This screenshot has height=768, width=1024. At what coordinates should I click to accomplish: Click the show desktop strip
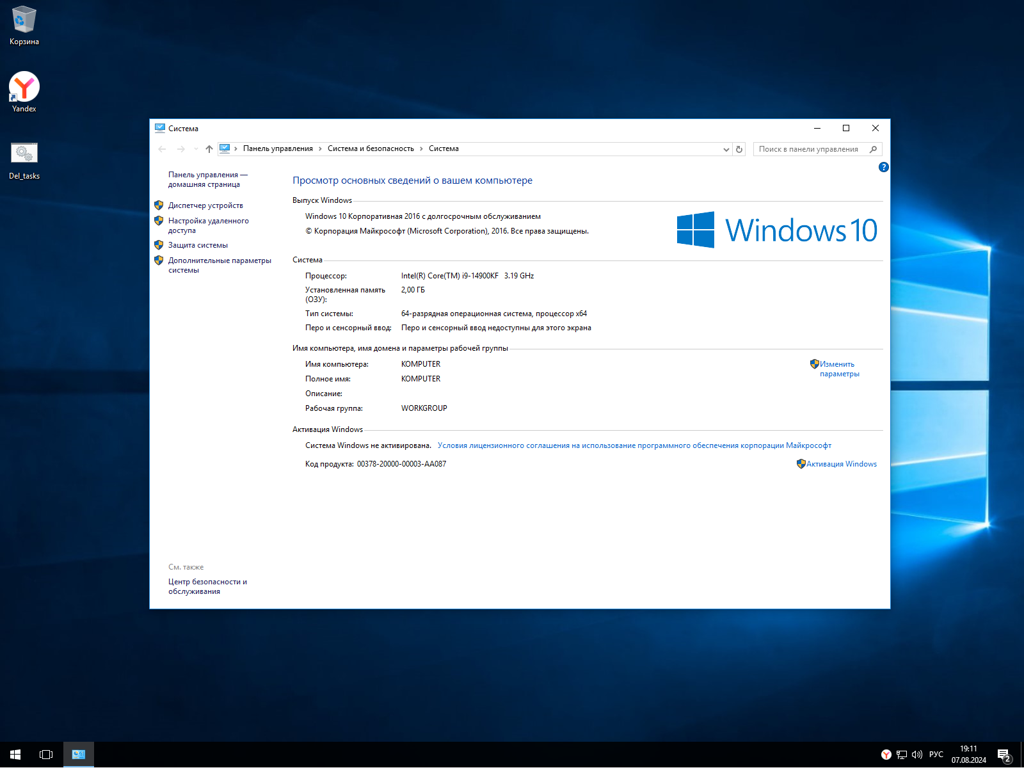click(x=1022, y=755)
